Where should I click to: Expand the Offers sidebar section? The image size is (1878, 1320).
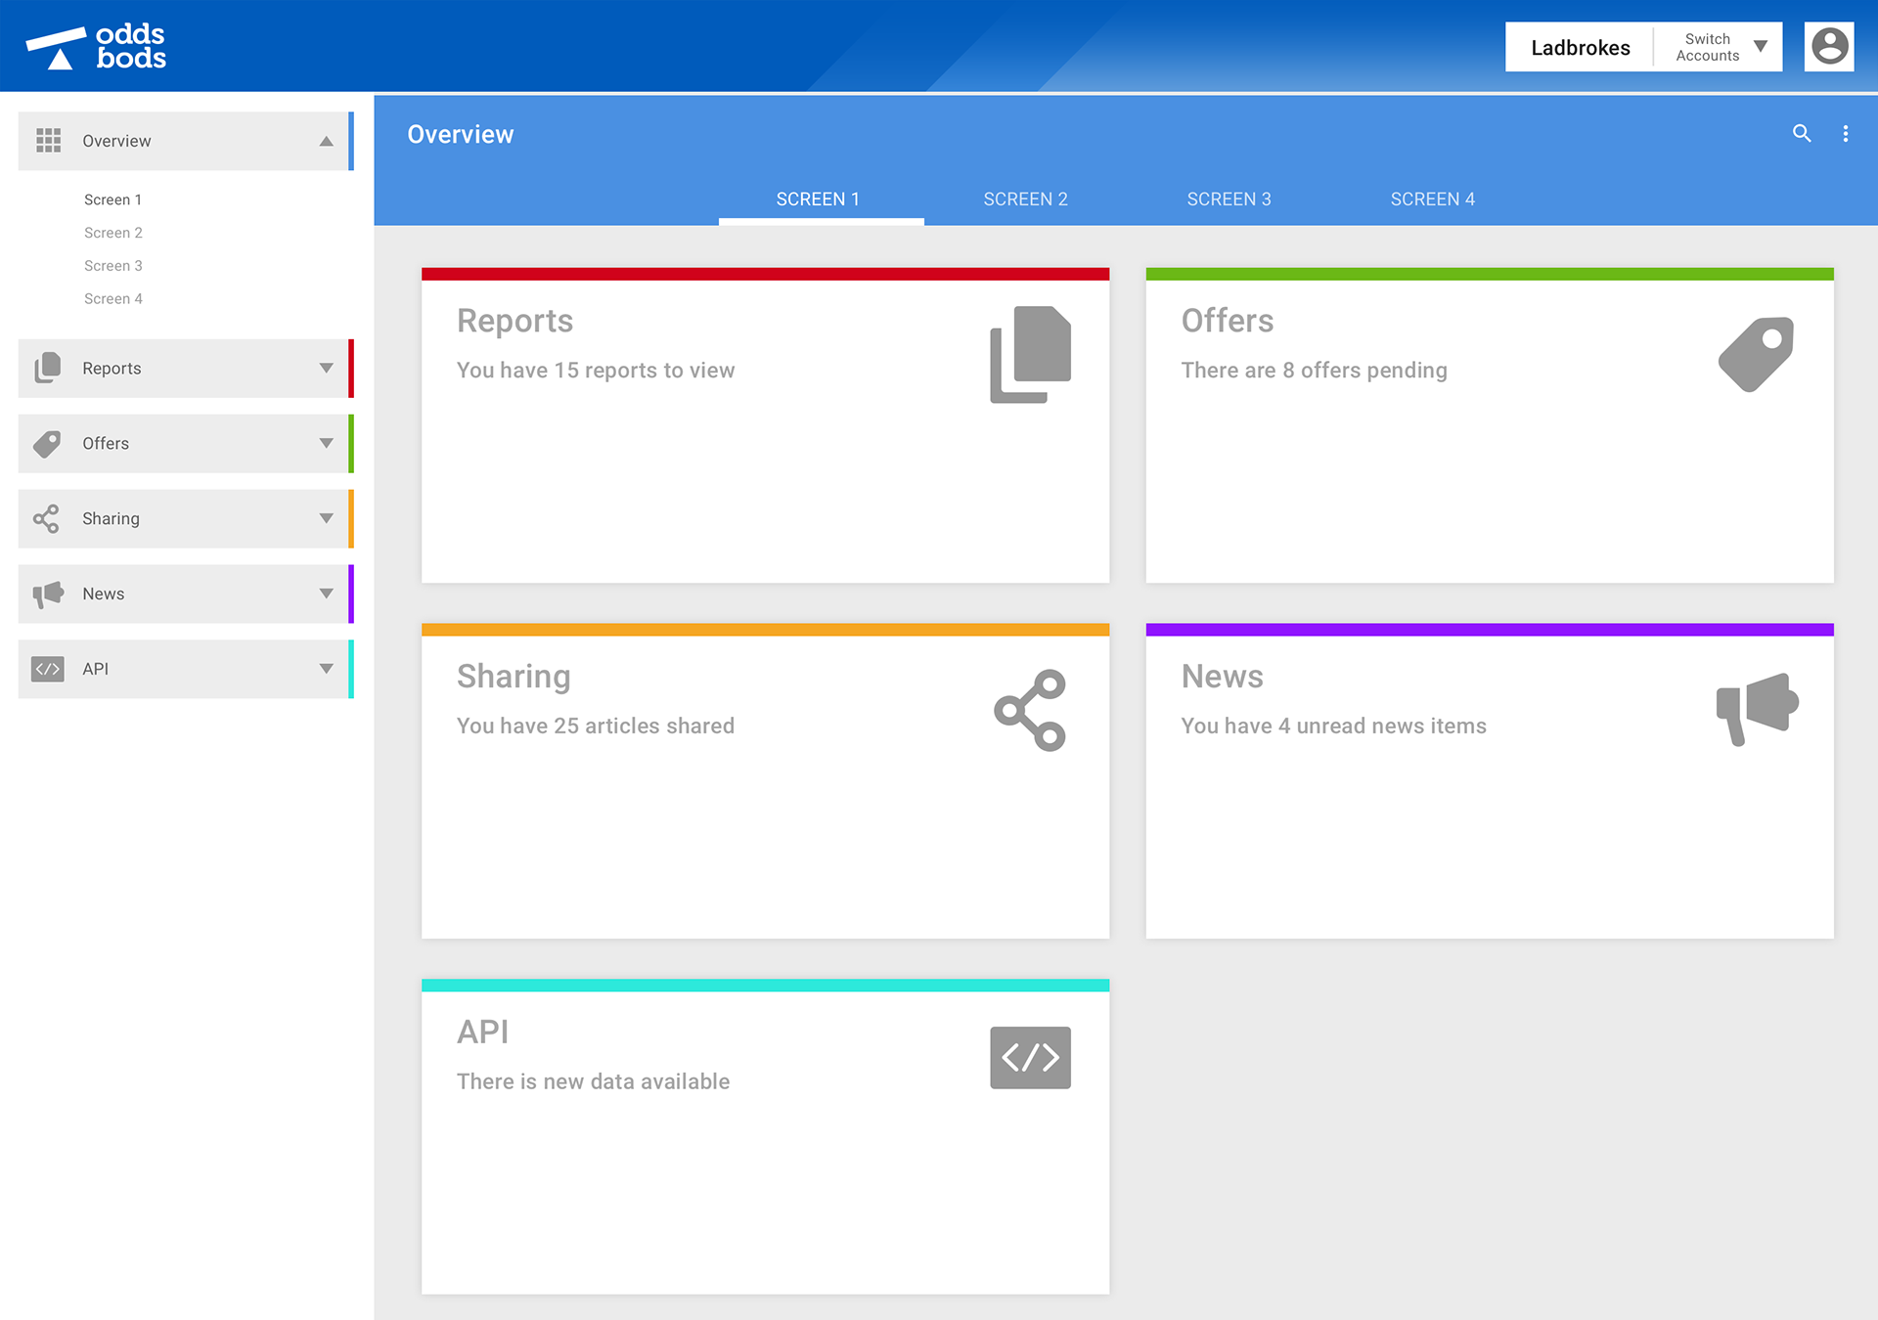point(326,444)
